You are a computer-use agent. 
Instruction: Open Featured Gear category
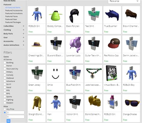coord(11,19)
